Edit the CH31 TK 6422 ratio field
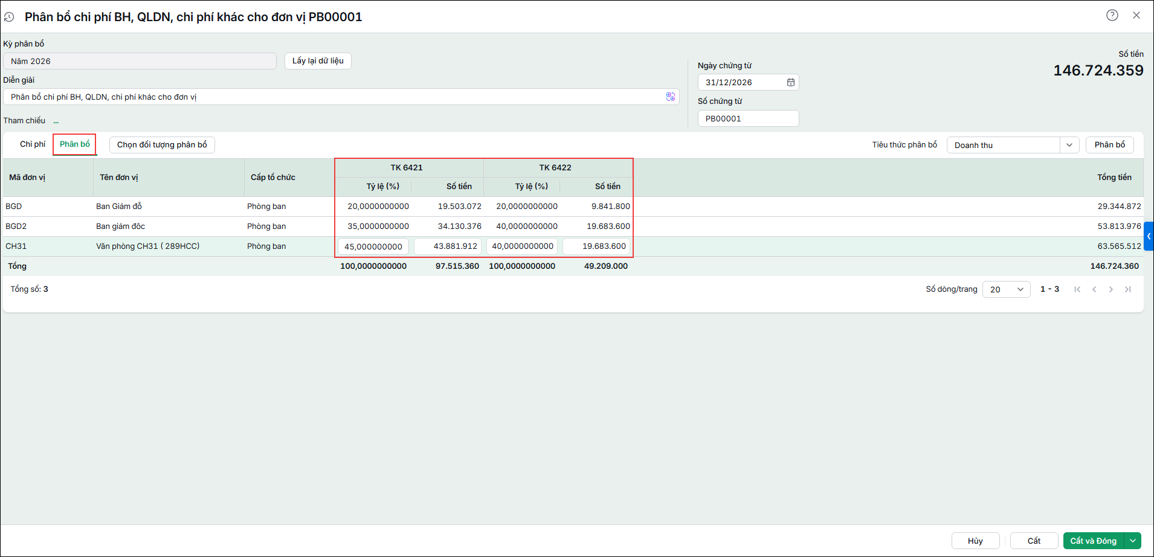Viewport: 1154px width, 557px height. [522, 246]
